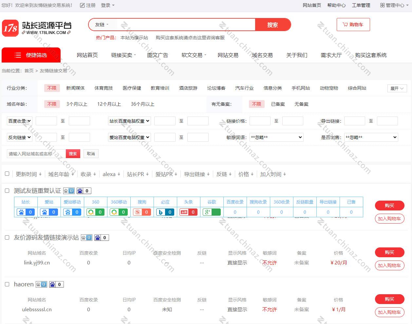Check the haoren listing checkbox
Viewport: 412px width, 324px height.
(x=7, y=284)
